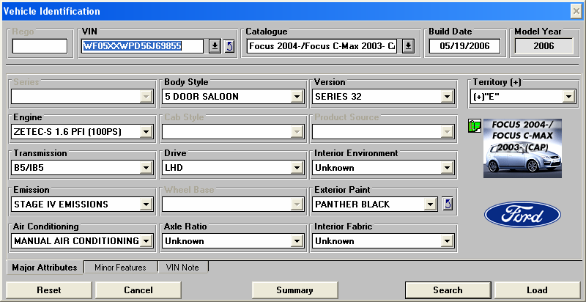The image size is (586, 302).
Task: Expand the Axle Ratio dropdown
Action: pyautogui.click(x=297, y=240)
